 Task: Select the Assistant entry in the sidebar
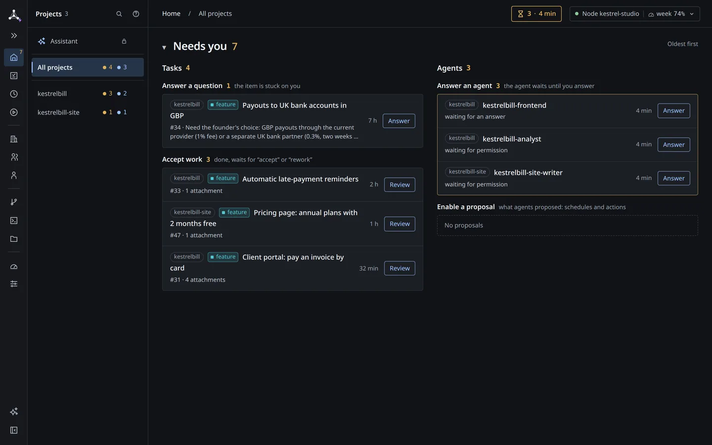pyautogui.click(x=88, y=42)
